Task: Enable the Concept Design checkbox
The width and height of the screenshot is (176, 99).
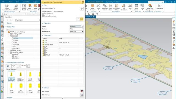Action: [43, 14]
